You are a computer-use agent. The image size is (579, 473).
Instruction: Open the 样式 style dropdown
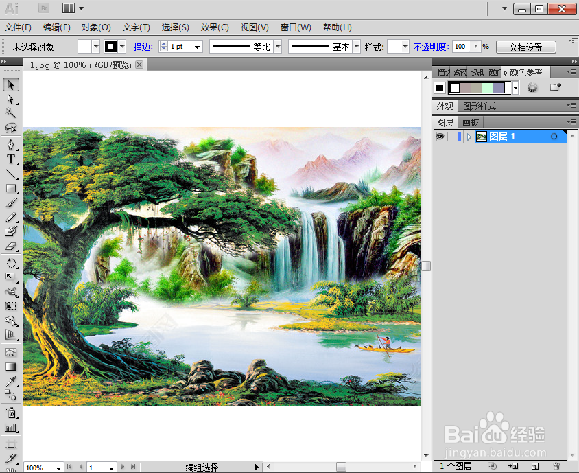[x=405, y=47]
